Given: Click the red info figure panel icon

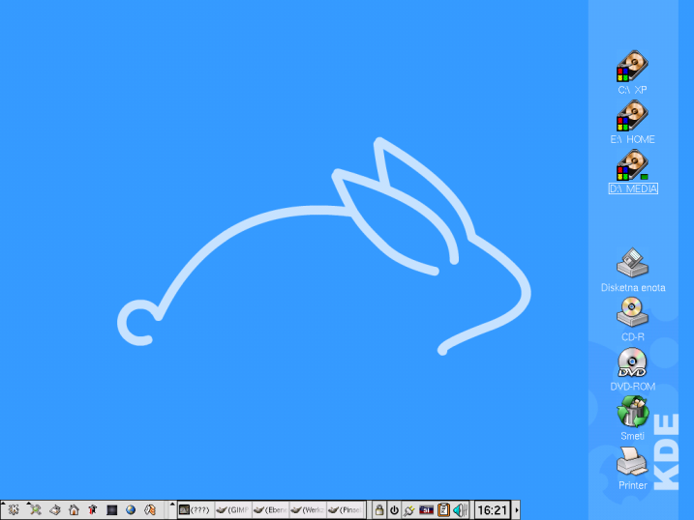Looking at the screenshot, I should pos(93,510).
